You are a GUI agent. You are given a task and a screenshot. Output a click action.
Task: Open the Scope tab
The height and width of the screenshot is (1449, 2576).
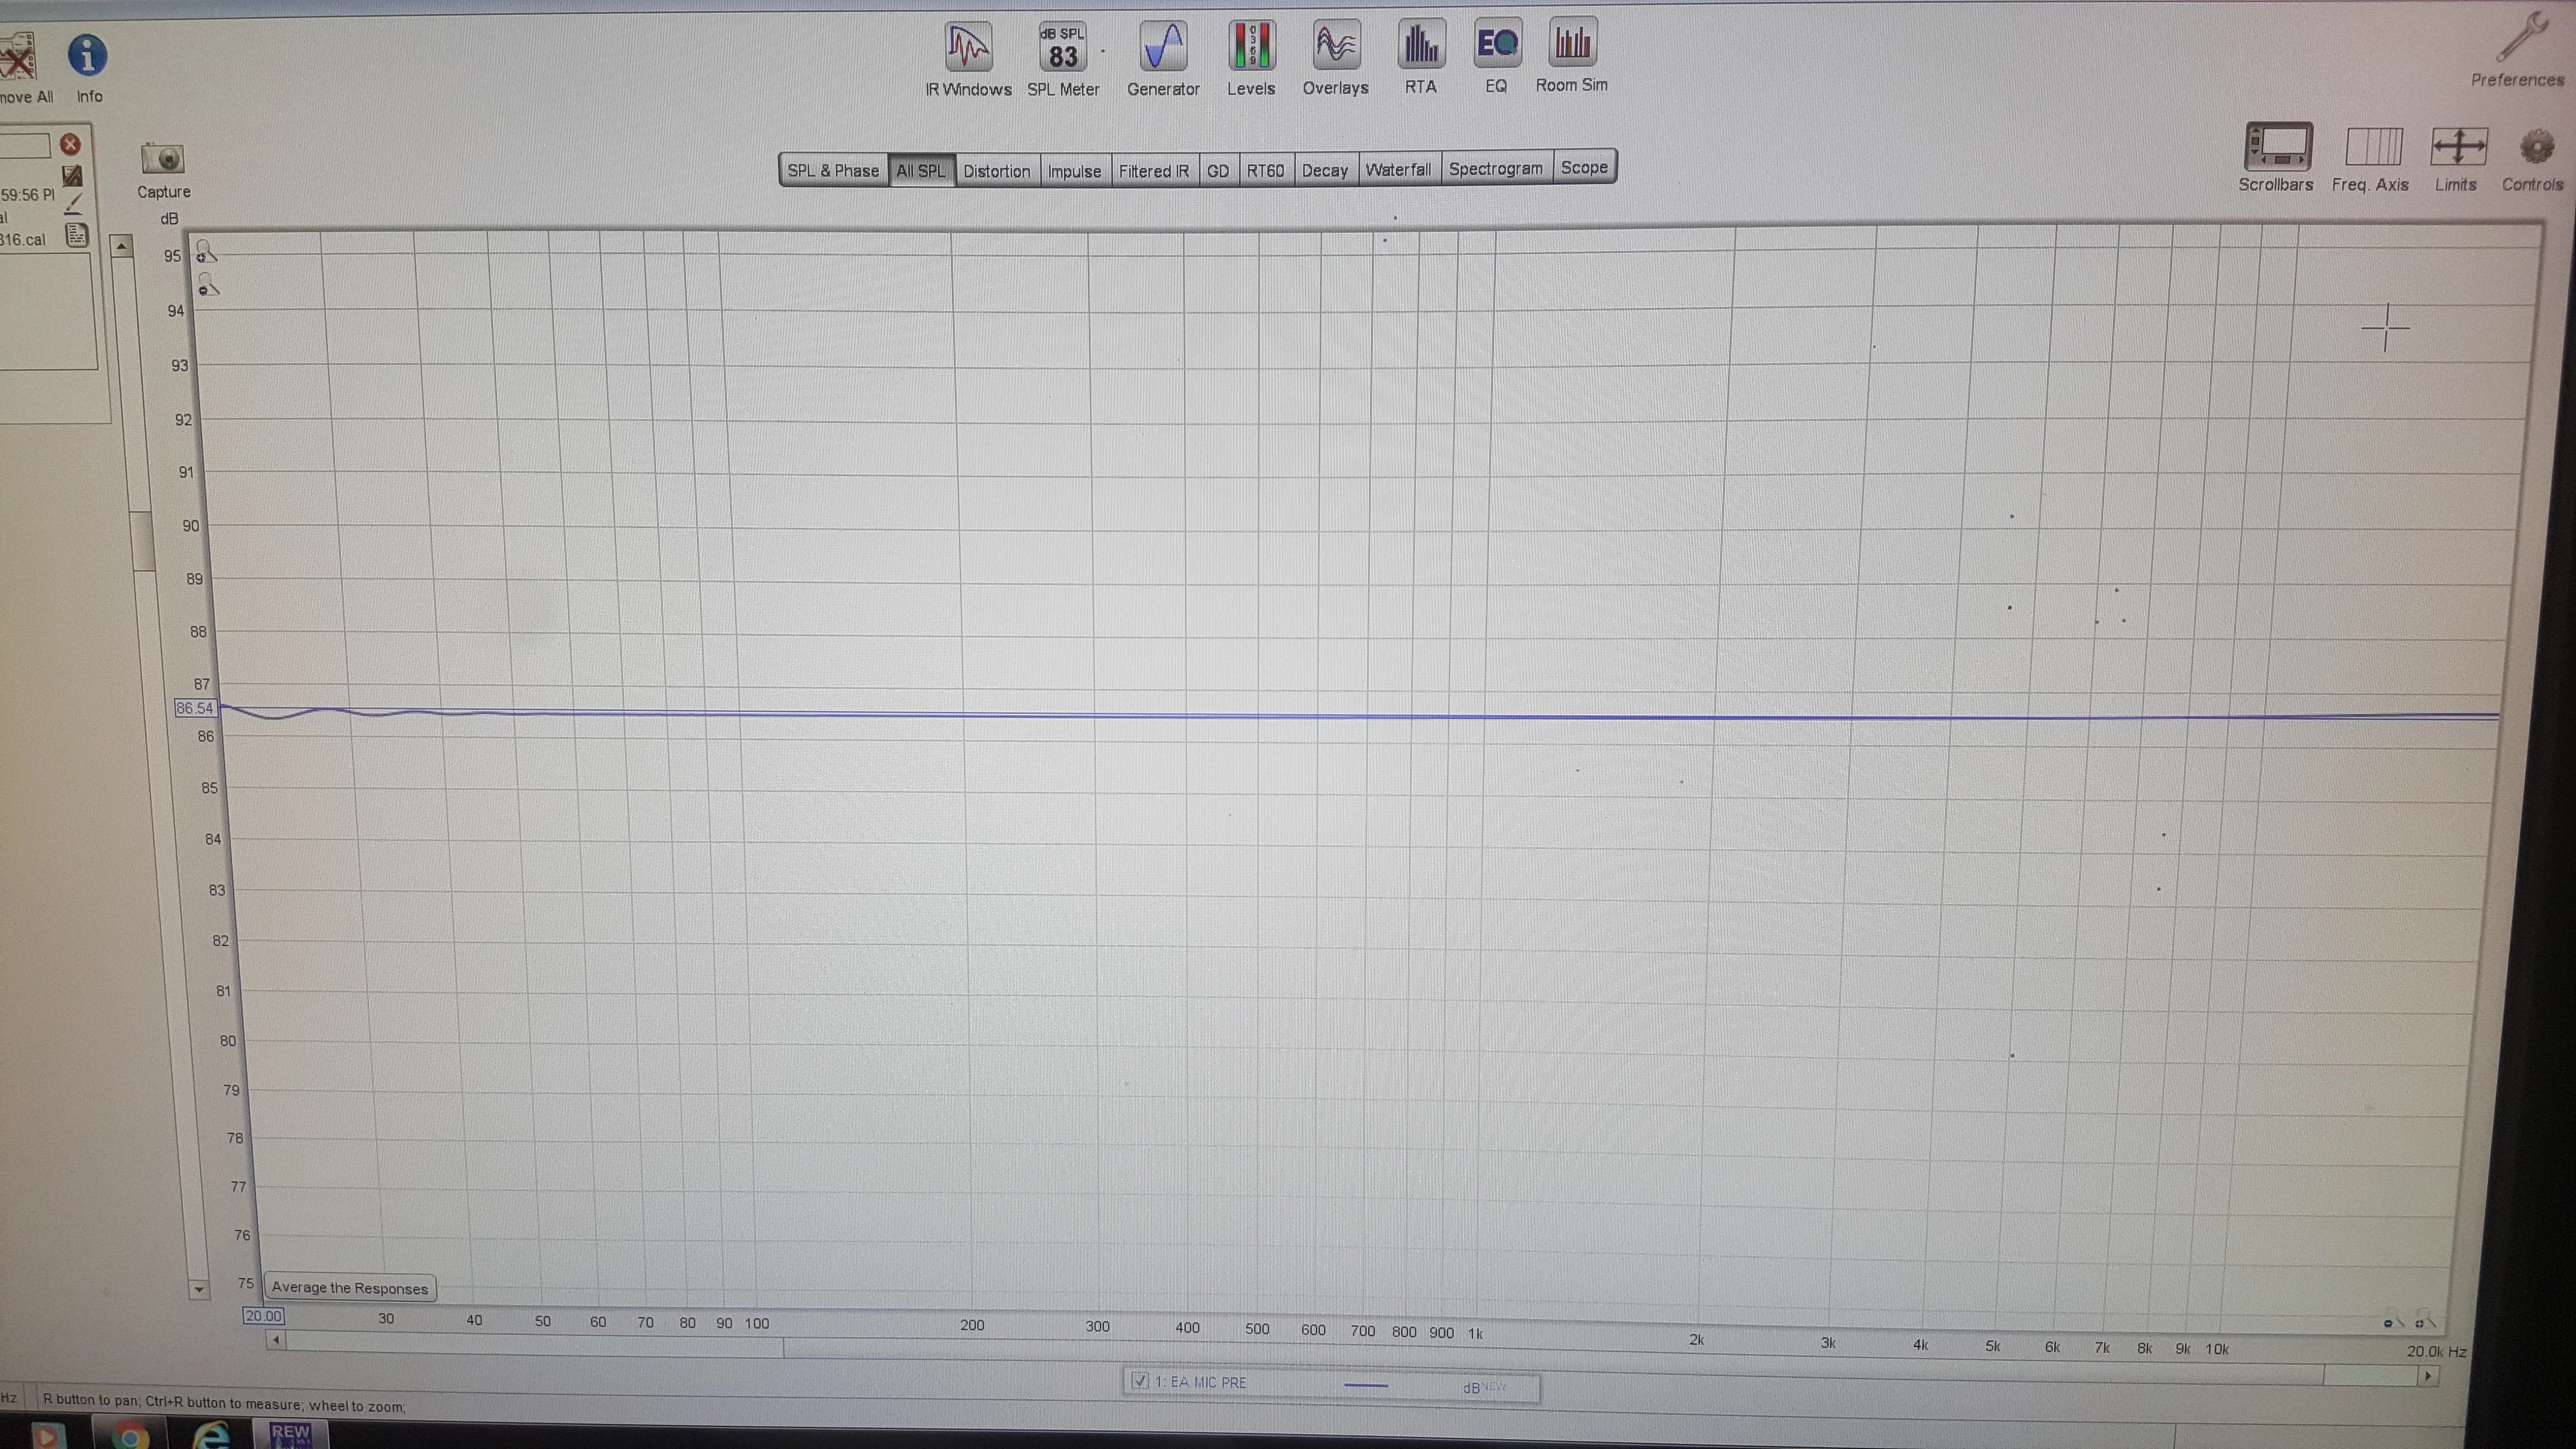[x=1584, y=167]
